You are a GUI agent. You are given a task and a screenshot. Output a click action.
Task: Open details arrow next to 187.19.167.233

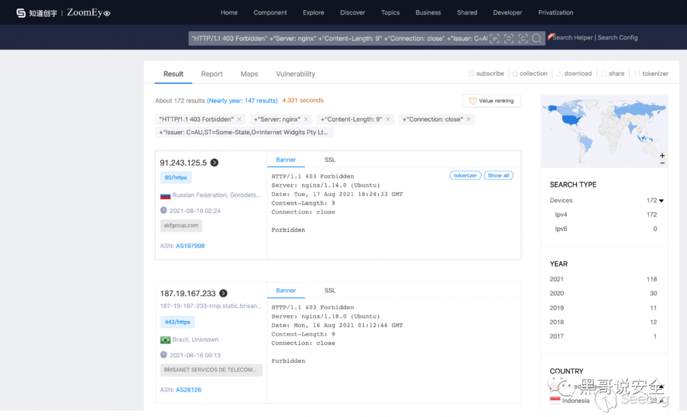[223, 294]
